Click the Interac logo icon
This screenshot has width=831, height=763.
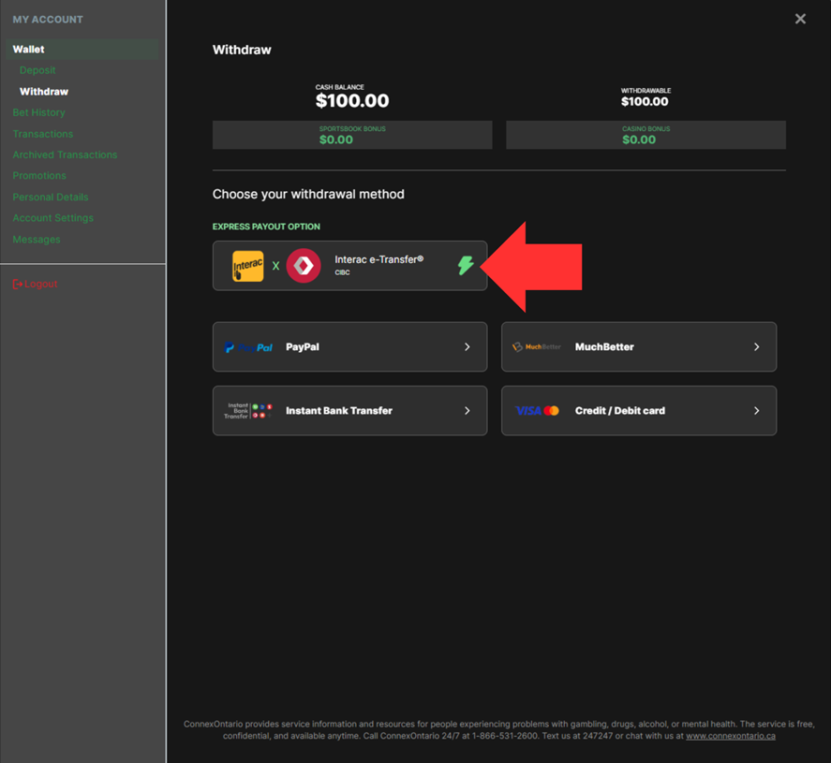click(x=248, y=266)
